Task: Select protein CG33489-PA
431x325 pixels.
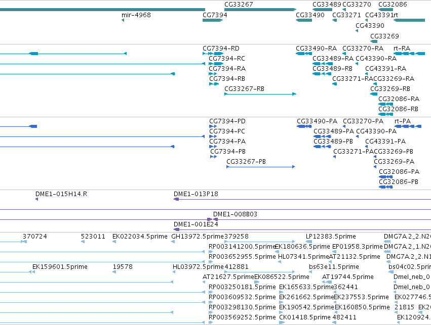Action: tap(334, 131)
